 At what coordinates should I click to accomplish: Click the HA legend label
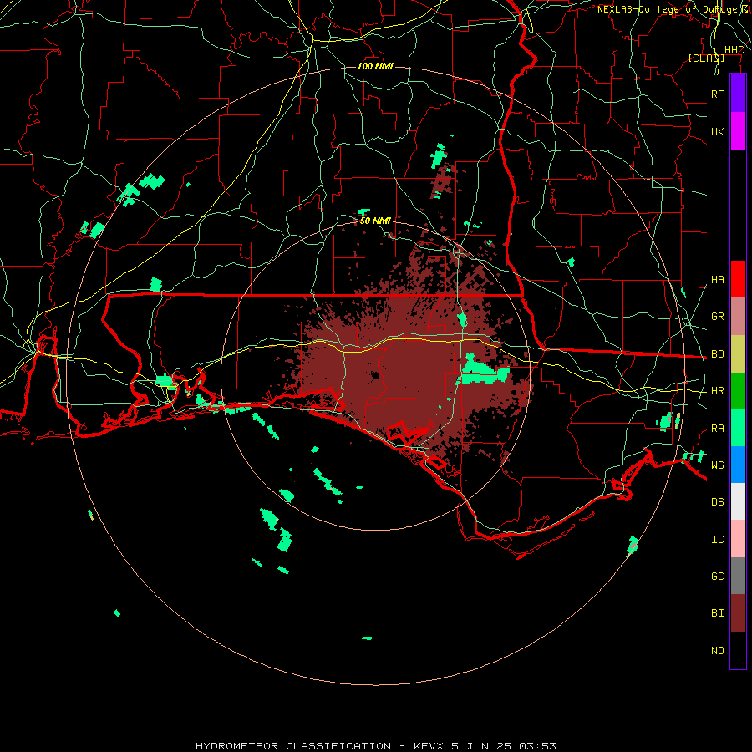[717, 280]
